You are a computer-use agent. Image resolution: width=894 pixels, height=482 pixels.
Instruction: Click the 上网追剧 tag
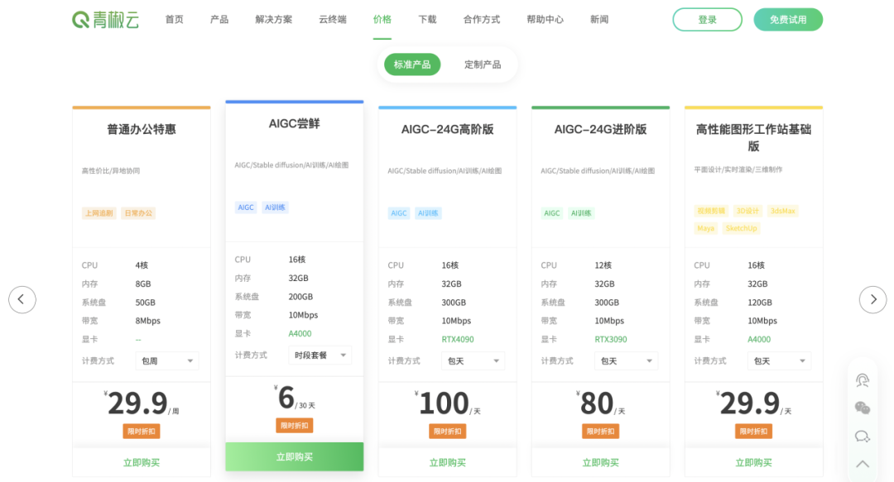(x=99, y=213)
